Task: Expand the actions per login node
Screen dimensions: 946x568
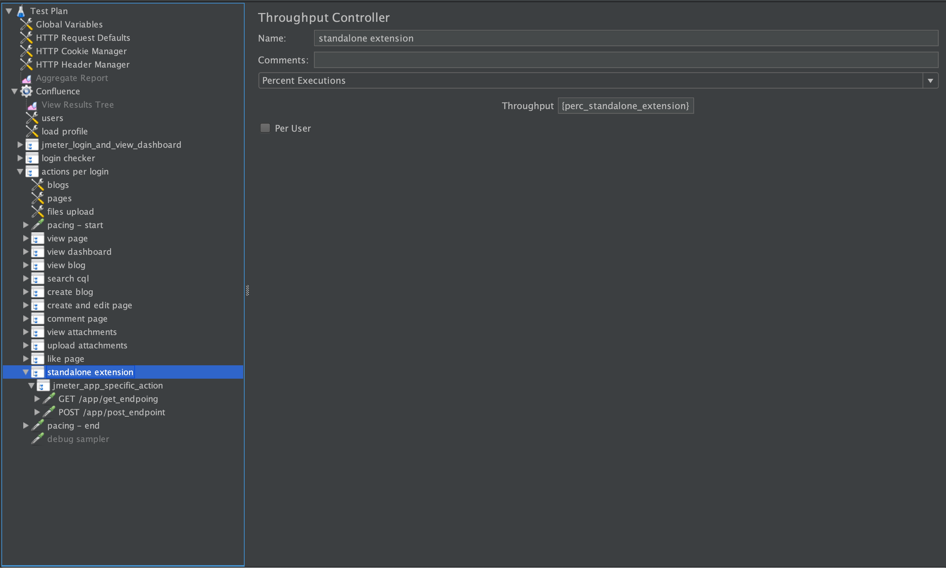Action: [x=20, y=171]
